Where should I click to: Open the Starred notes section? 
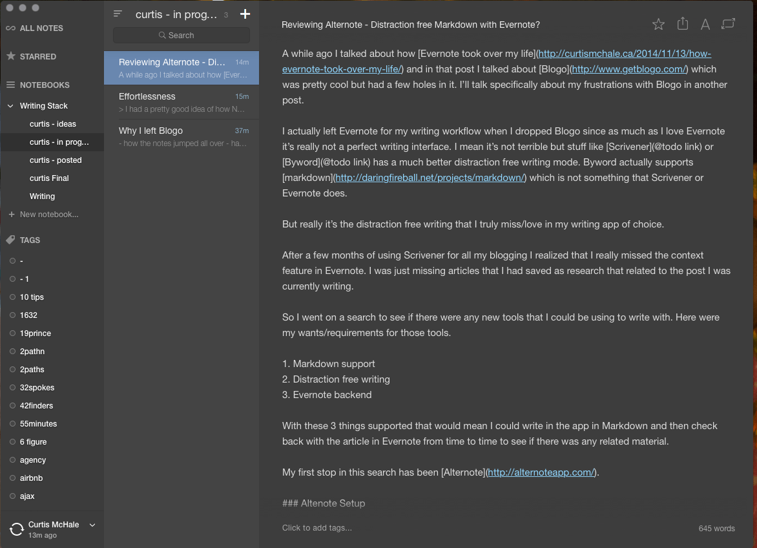[x=37, y=57]
